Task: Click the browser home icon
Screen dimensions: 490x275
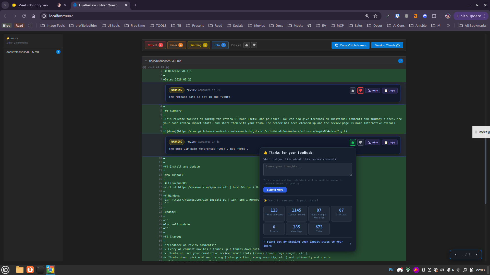Action: pyautogui.click(x=33, y=16)
